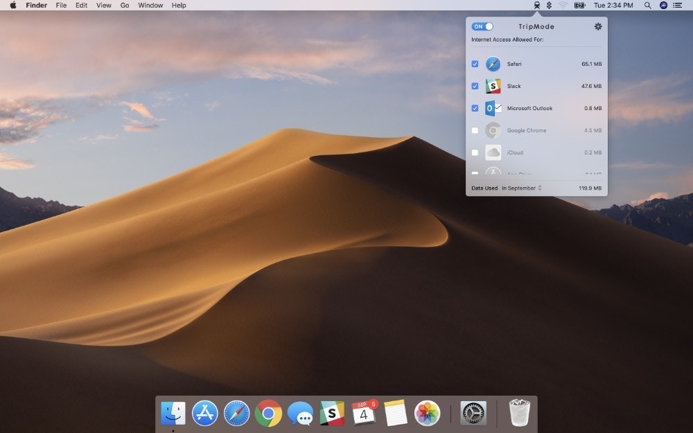Click the TripMode train icon in menu bar
The image size is (693, 433).
(x=536, y=5)
